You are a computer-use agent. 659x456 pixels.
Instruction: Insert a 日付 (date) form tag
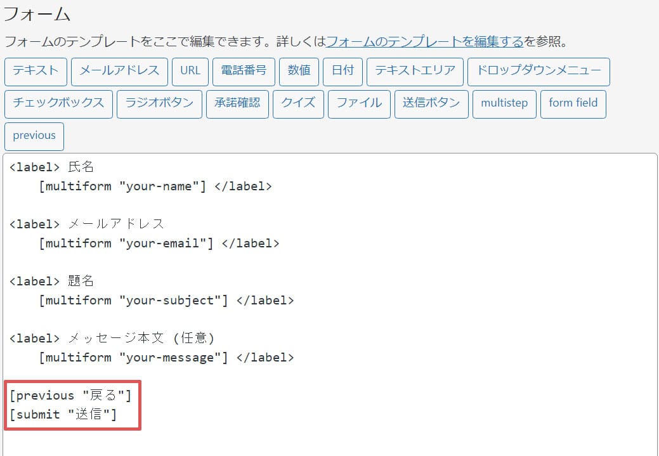[x=343, y=72]
